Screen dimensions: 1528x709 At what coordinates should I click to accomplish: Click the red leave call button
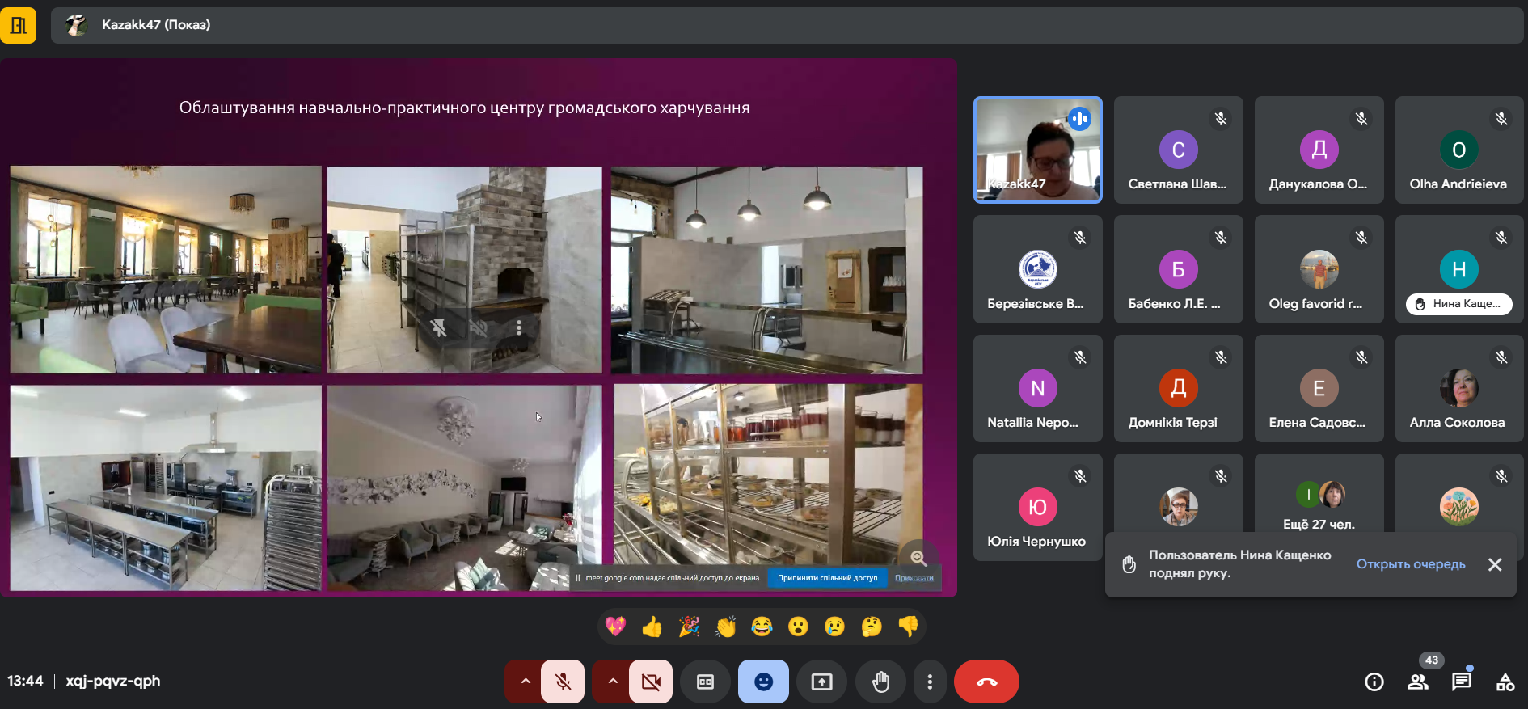click(x=986, y=682)
